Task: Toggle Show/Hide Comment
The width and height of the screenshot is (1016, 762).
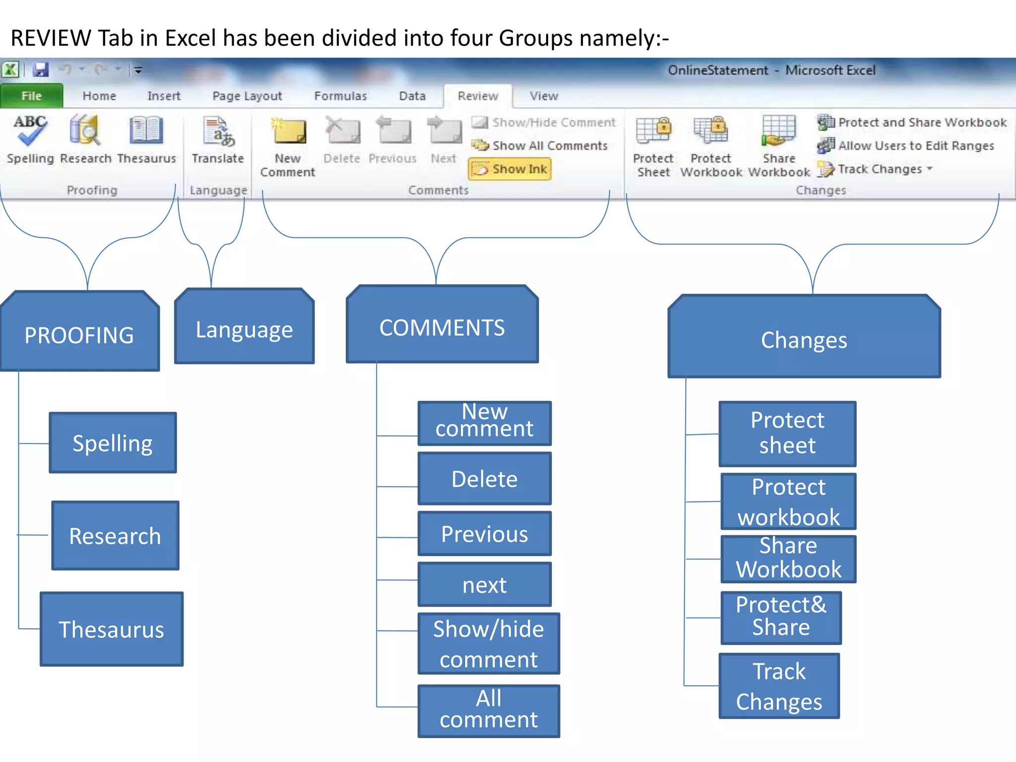Action: pyautogui.click(x=543, y=123)
